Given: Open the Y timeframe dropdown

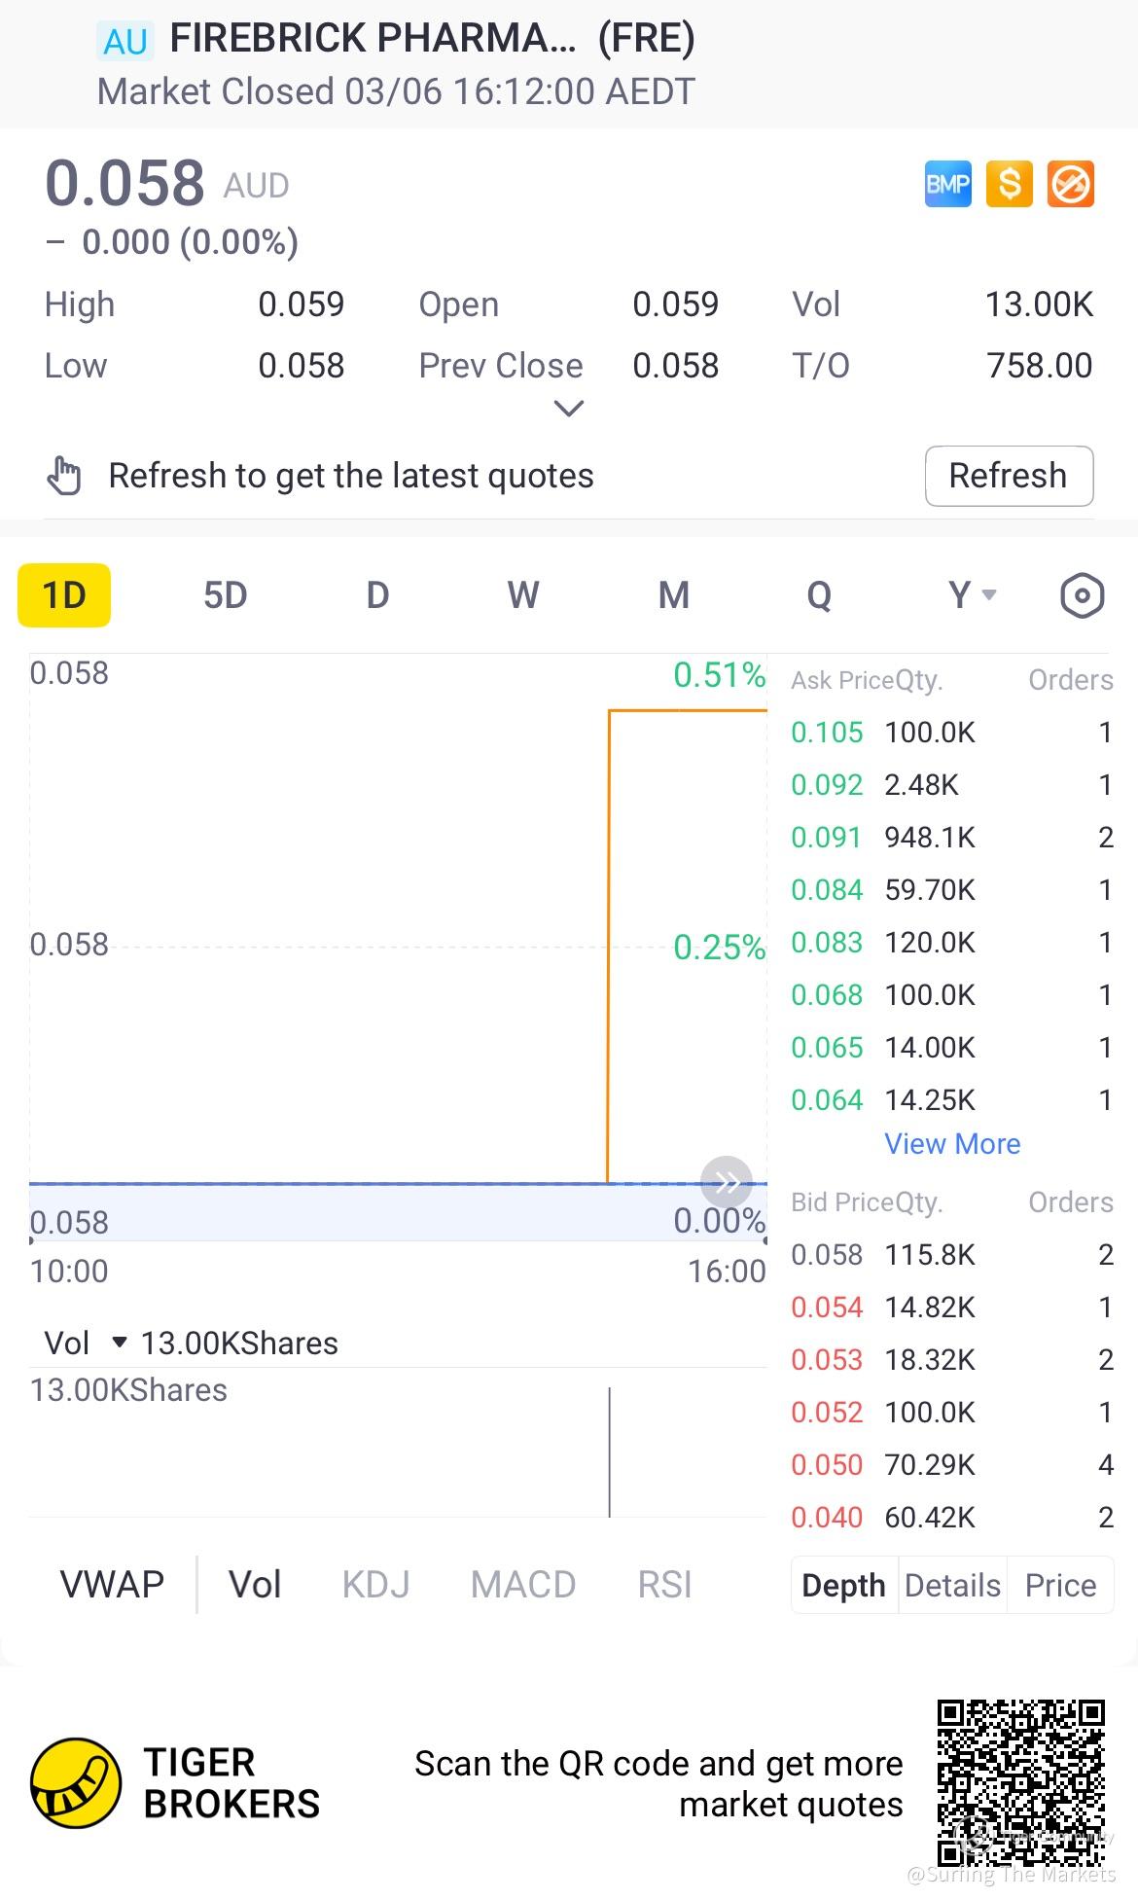Looking at the screenshot, I should [972, 595].
